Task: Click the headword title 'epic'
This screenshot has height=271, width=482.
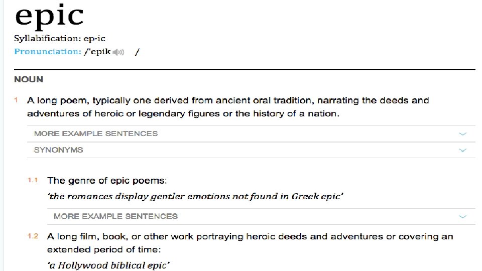Action: tap(49, 16)
